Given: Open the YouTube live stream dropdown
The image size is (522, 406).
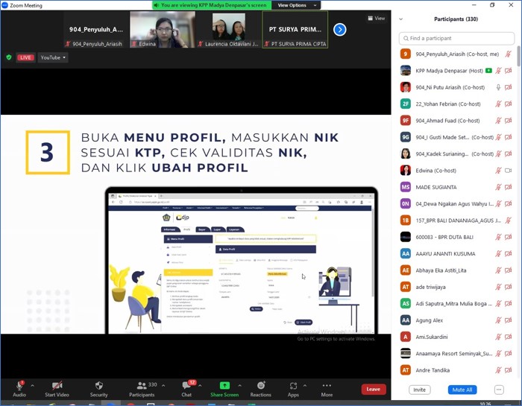Looking at the screenshot, I should pyautogui.click(x=53, y=57).
